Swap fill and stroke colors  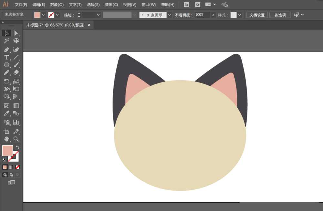click(x=18, y=147)
